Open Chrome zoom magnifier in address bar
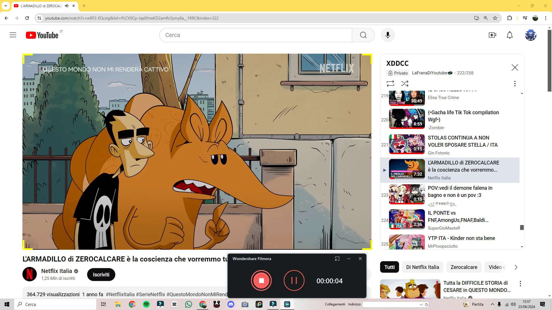552x310 pixels. pos(486,18)
